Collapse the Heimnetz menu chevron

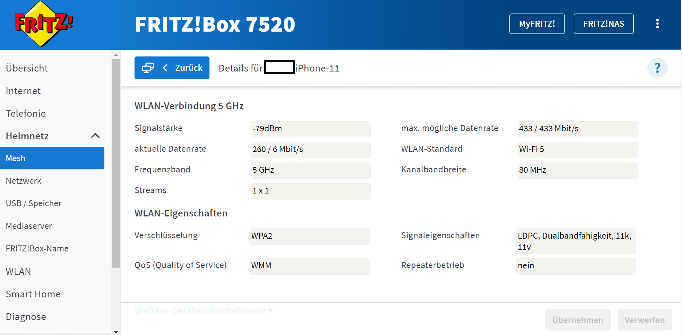coord(95,136)
